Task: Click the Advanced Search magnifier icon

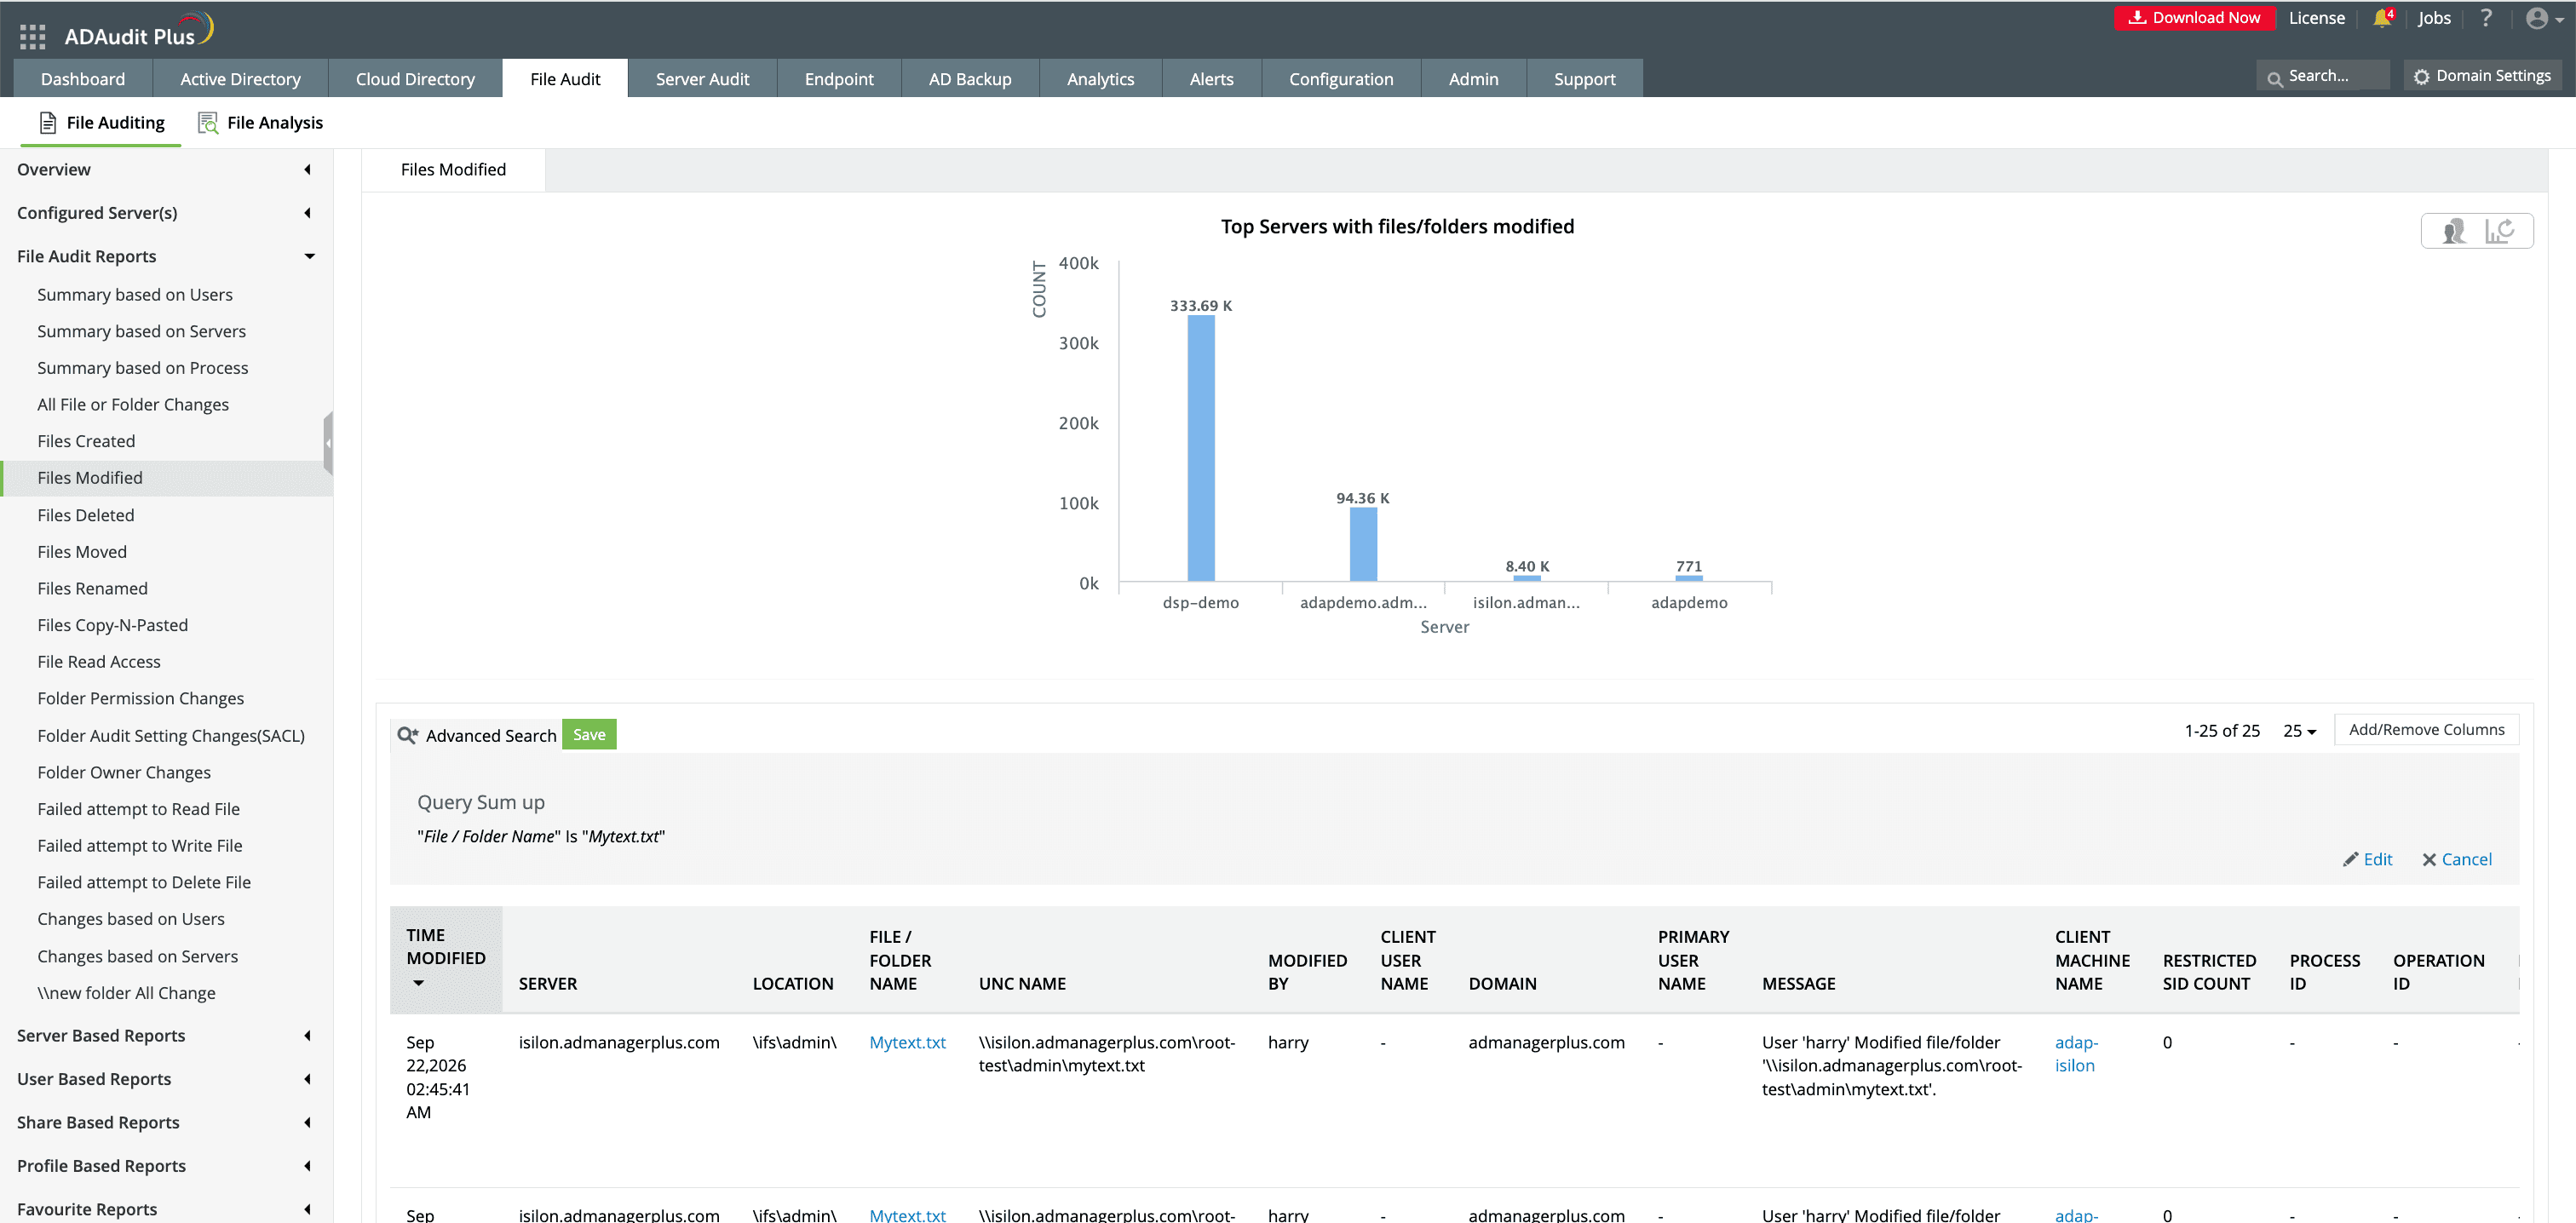Action: (407, 735)
